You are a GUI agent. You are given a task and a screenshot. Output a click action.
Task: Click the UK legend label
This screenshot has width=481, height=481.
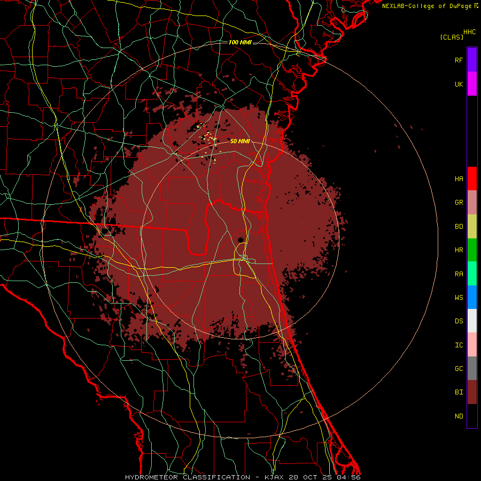459,84
